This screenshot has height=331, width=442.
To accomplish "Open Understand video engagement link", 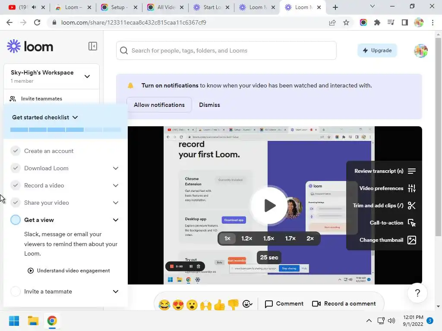I will coord(69,271).
